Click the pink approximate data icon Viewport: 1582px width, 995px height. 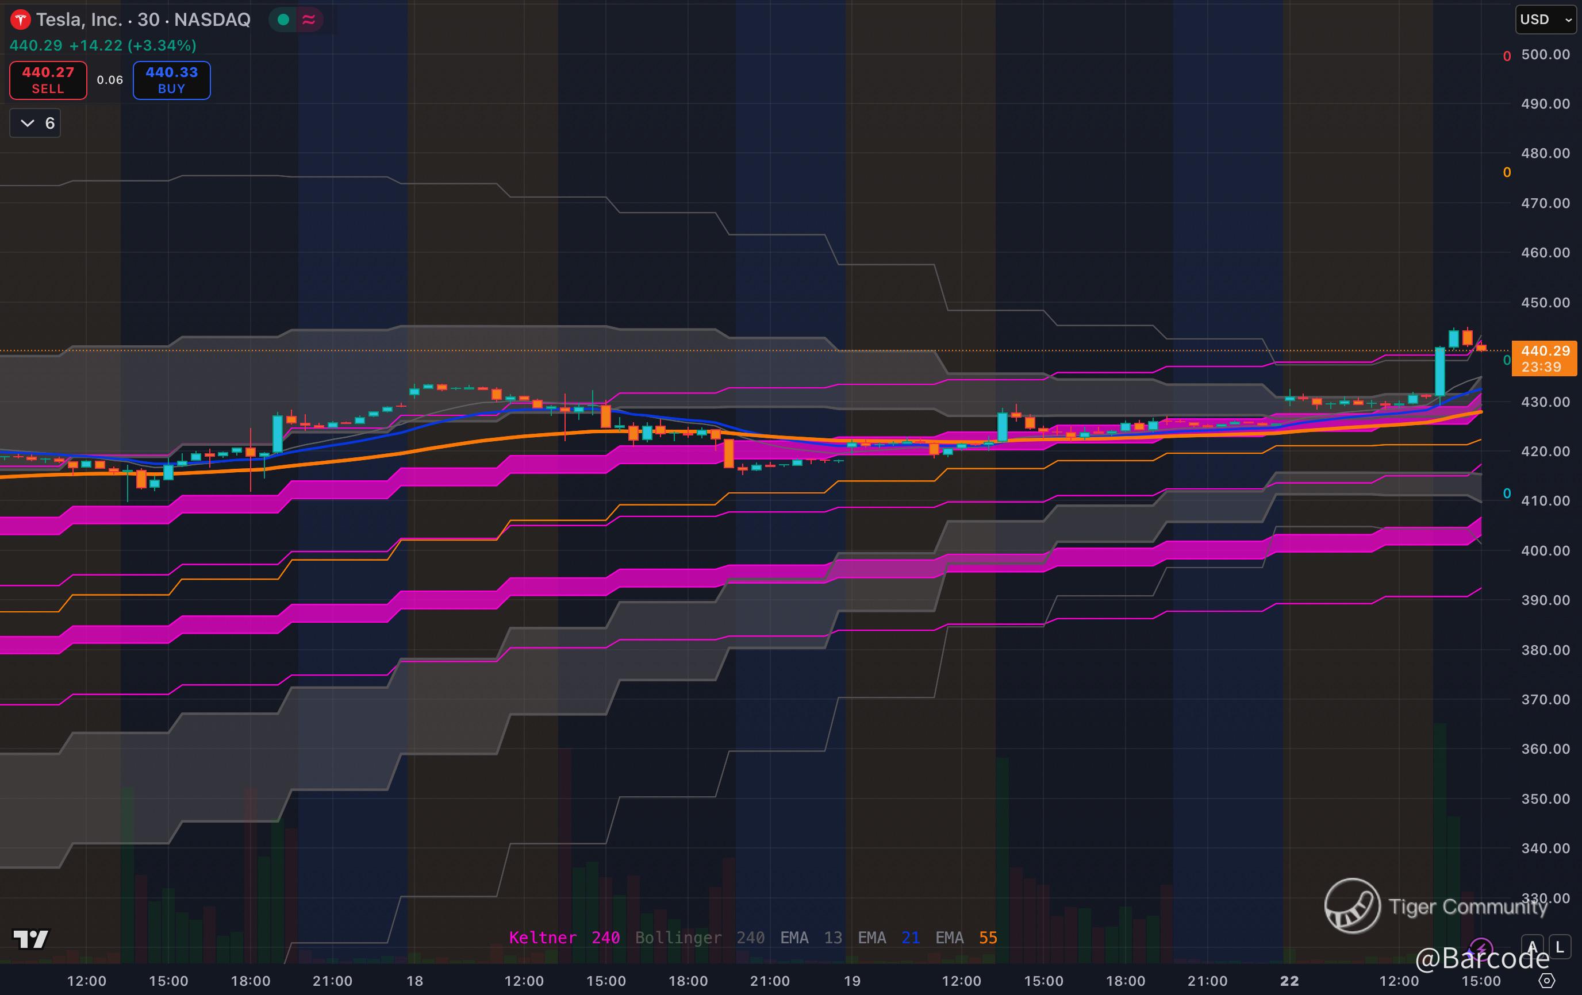tap(309, 20)
